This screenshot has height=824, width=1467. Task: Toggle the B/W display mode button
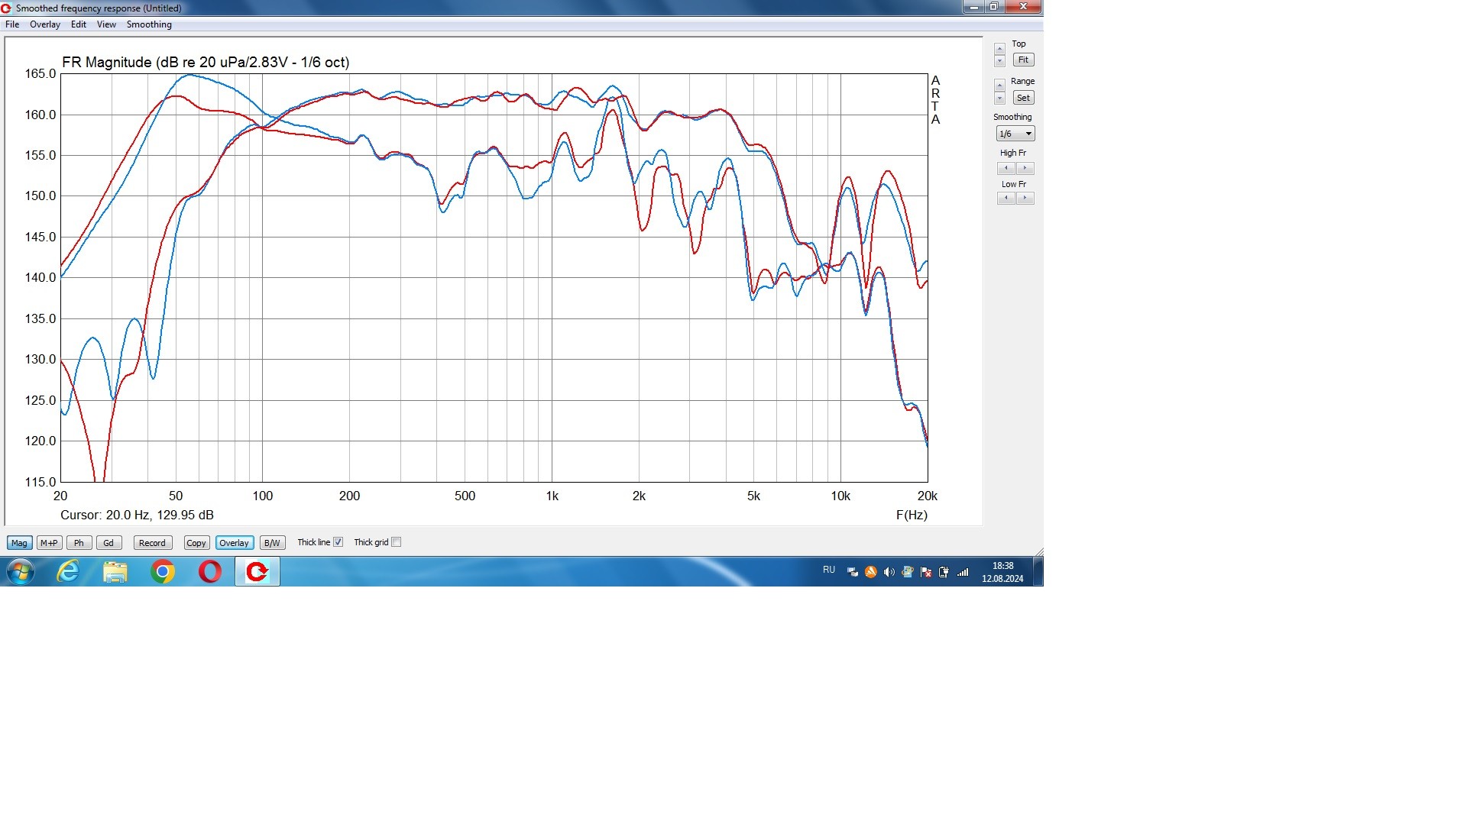click(271, 543)
